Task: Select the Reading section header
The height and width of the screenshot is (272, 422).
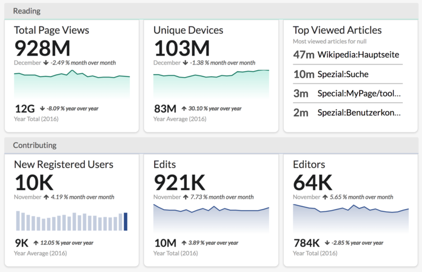Action: pyautogui.click(x=26, y=11)
